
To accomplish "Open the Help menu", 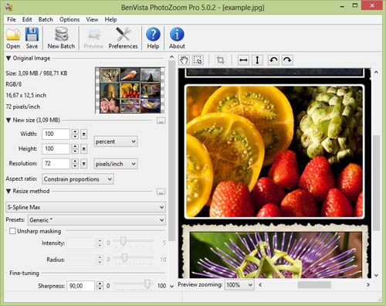I will point(110,19).
